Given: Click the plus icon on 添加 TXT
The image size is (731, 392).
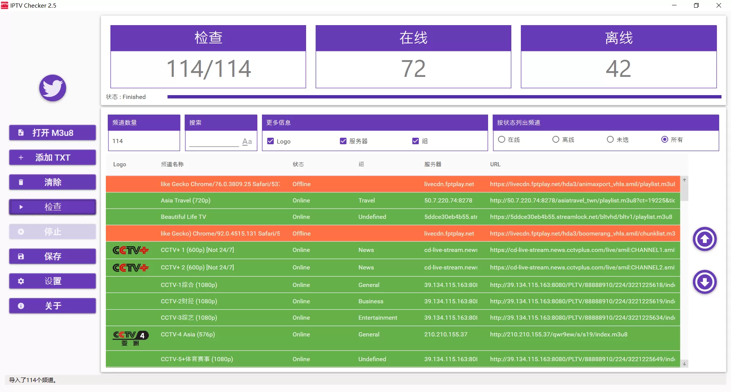Looking at the screenshot, I should [21, 157].
